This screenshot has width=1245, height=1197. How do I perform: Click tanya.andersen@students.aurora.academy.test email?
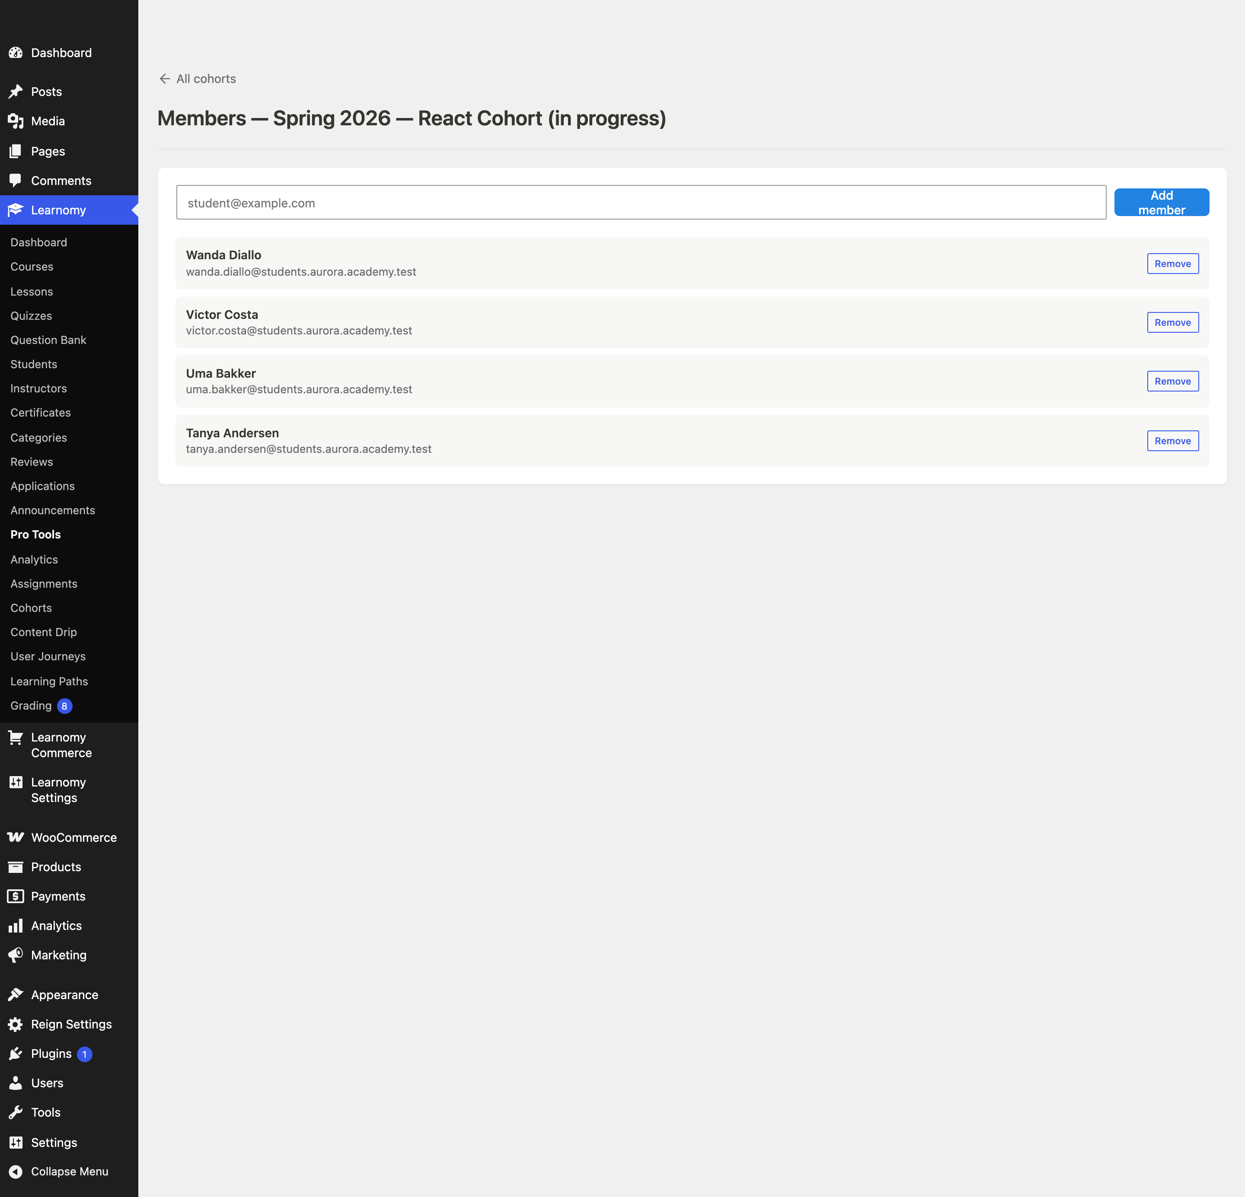309,449
